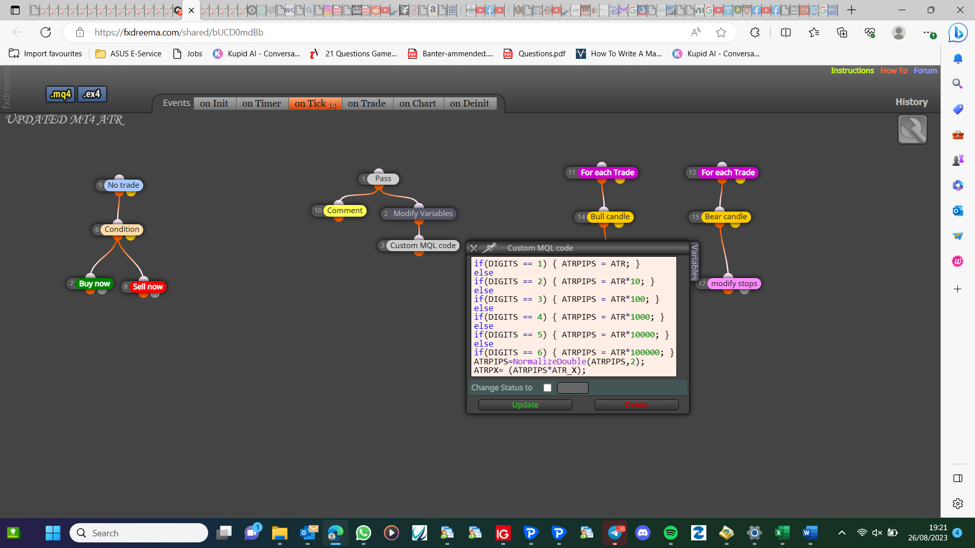Viewport: 975px width, 548px height.
Task: Toggle Change Status to checkbox
Action: click(547, 388)
